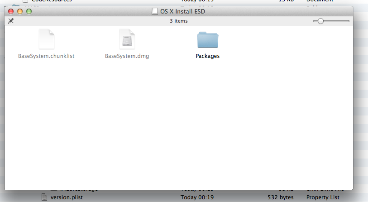This screenshot has height=202, width=368.
Task: Select the BaseSystem.dmg disk image icon
Action: [x=127, y=39]
